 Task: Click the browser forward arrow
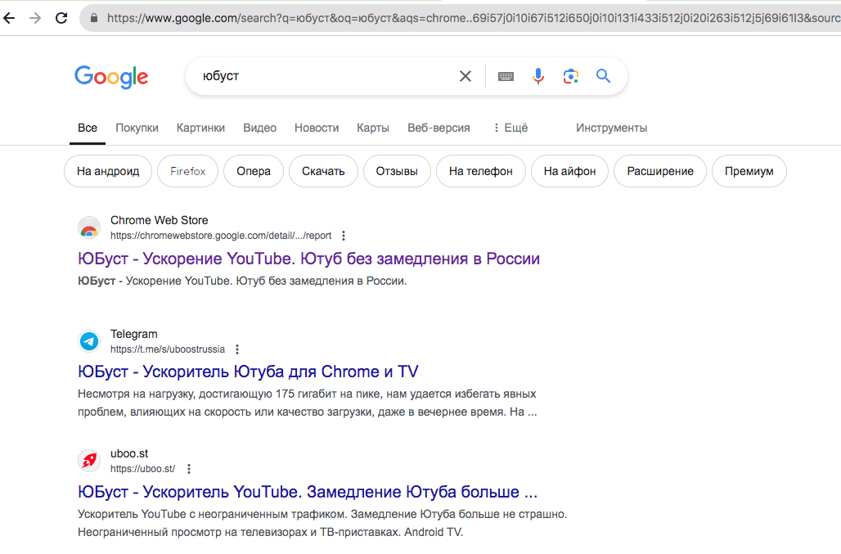point(35,18)
